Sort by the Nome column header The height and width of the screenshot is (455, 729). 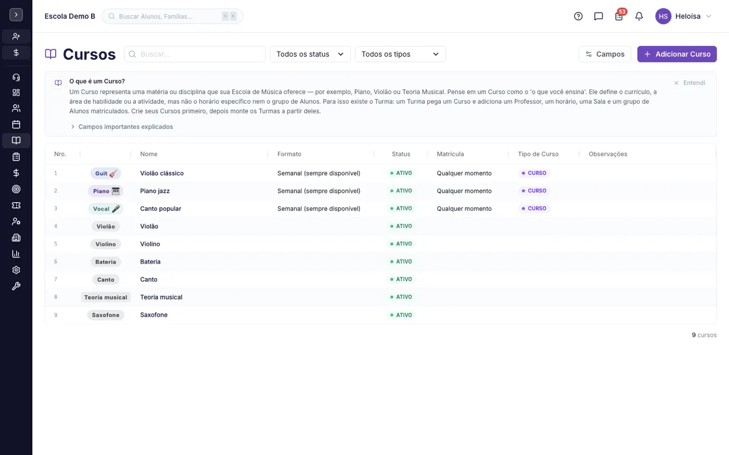click(x=149, y=154)
